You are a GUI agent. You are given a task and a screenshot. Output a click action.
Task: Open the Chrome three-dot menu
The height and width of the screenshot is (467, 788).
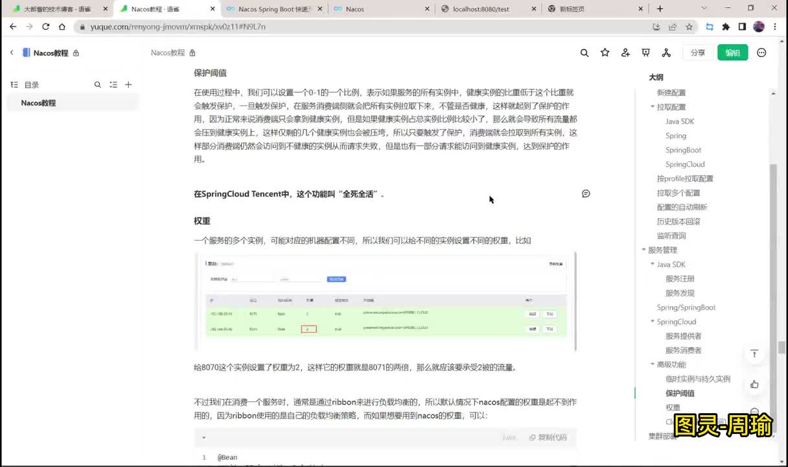point(776,27)
